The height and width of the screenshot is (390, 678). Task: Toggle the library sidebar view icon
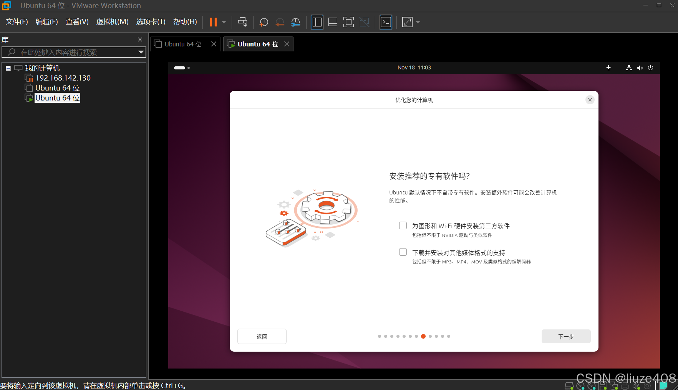[x=317, y=22]
